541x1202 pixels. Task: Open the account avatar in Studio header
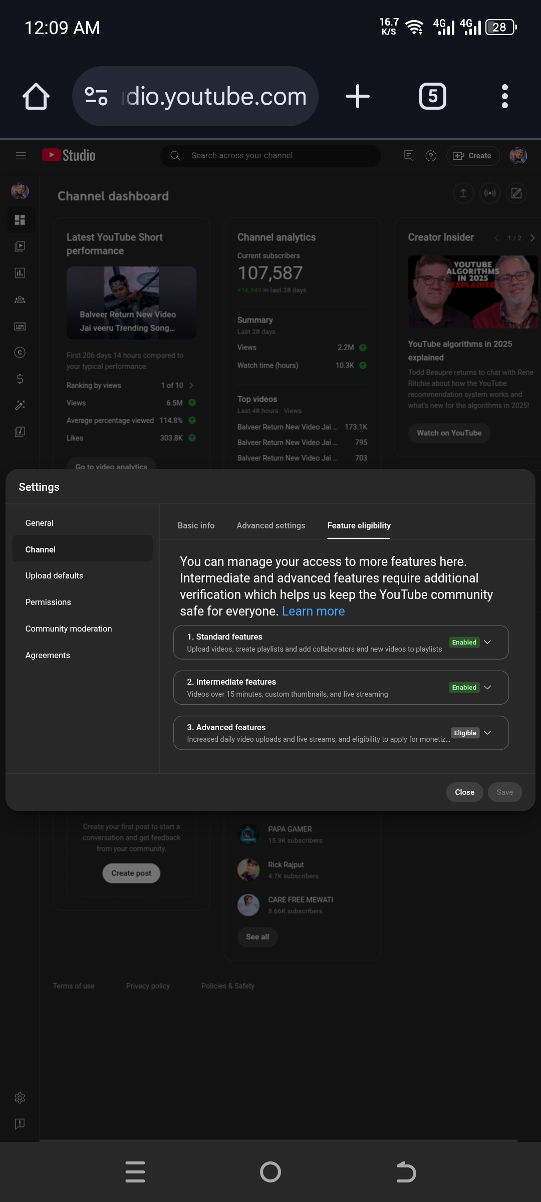coord(518,156)
